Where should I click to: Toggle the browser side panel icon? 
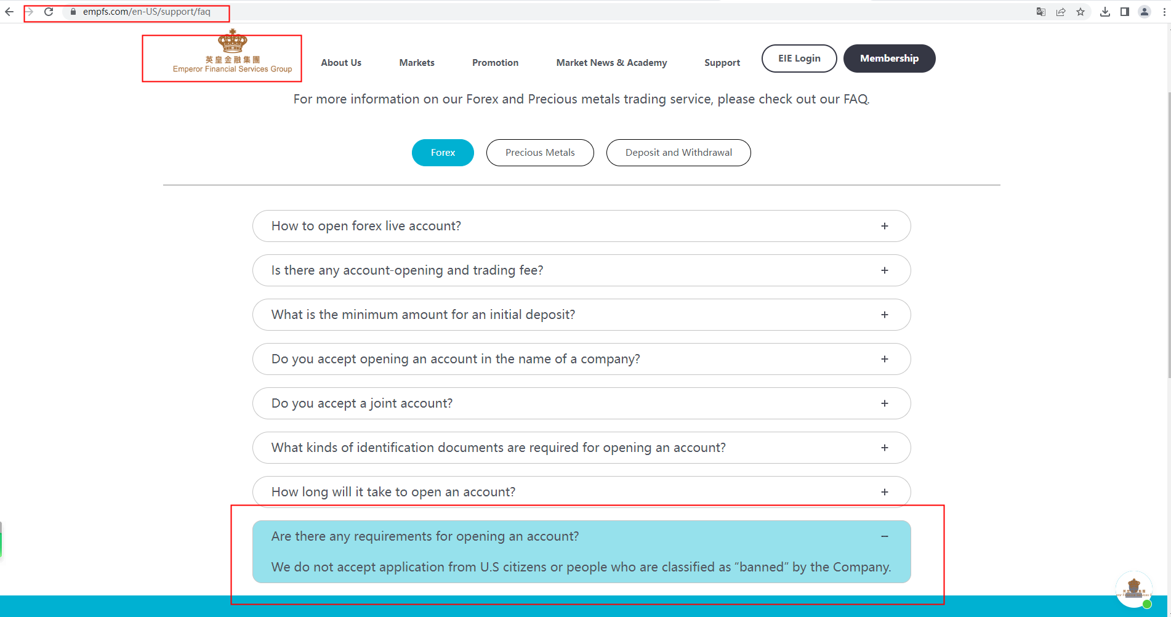click(1125, 12)
